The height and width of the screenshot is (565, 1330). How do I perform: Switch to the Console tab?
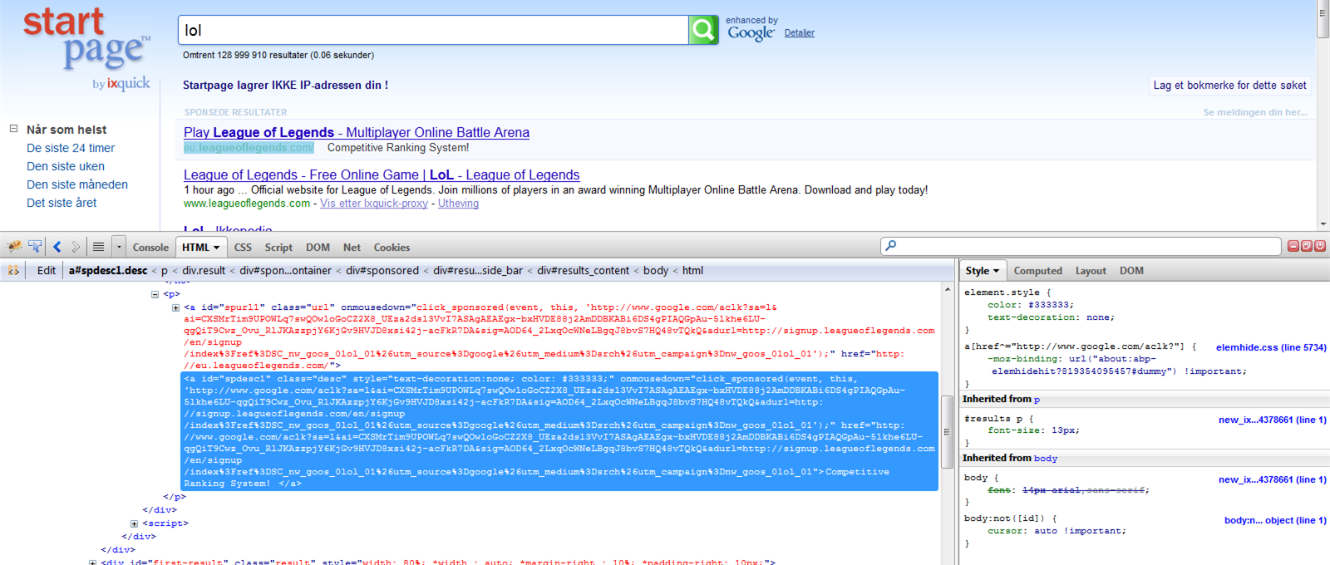(x=150, y=248)
